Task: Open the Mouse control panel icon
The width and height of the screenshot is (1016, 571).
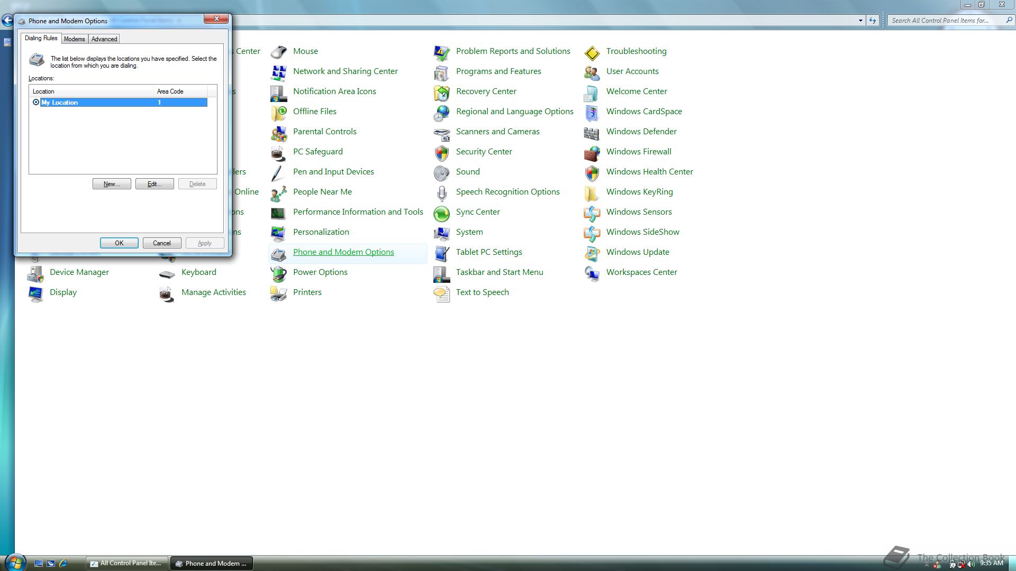Action: coord(279,52)
